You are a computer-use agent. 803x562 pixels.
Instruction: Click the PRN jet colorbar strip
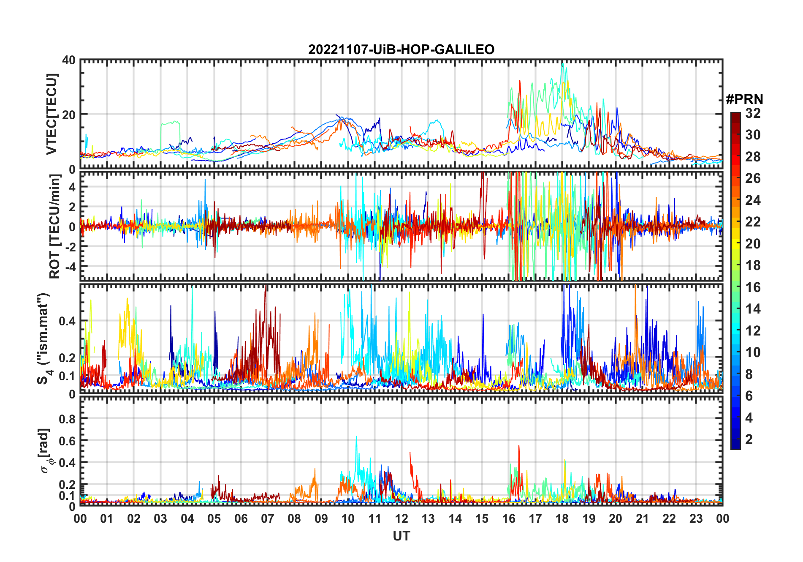[x=735, y=281]
